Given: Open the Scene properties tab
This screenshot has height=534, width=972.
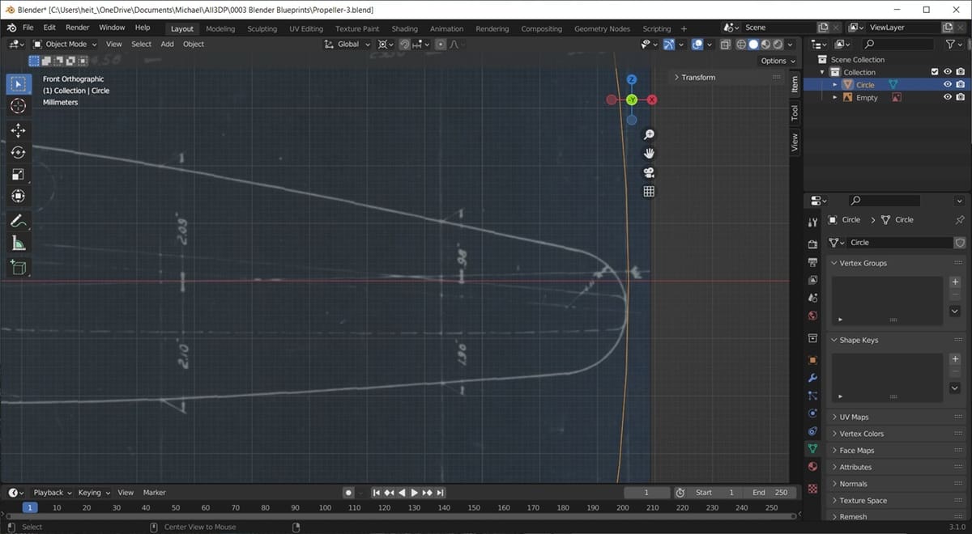Looking at the screenshot, I should [813, 298].
